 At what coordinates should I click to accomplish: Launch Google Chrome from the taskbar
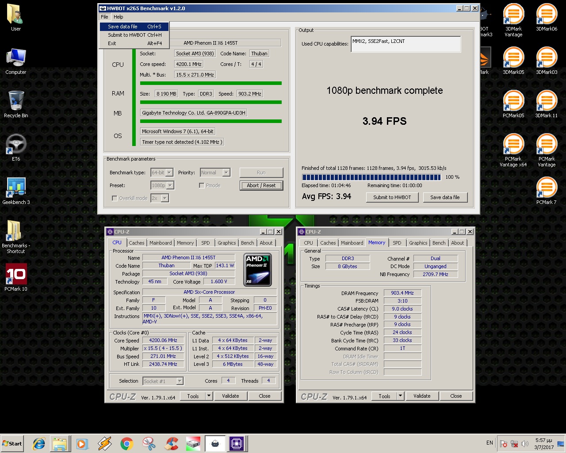(x=127, y=443)
